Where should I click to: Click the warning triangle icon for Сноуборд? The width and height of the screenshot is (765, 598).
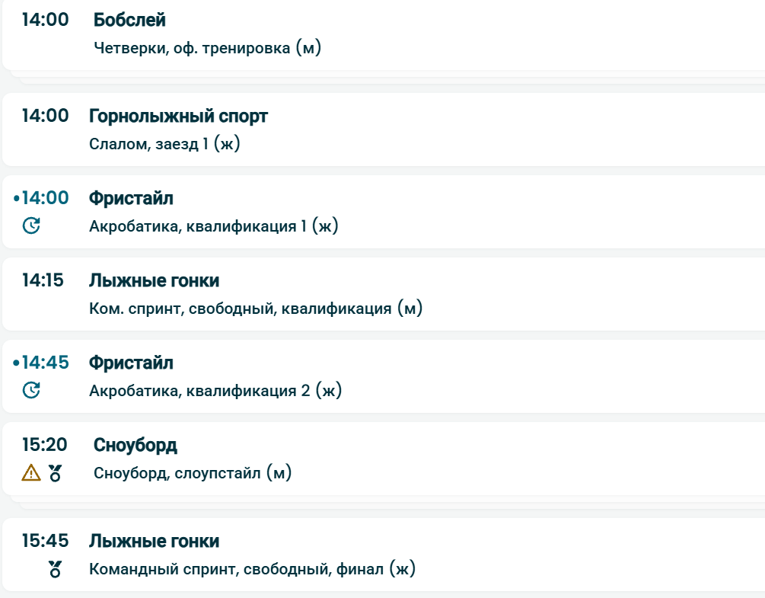tap(31, 473)
